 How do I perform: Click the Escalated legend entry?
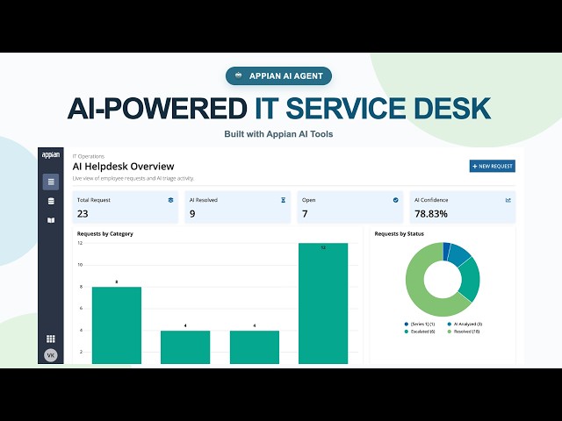click(x=420, y=332)
